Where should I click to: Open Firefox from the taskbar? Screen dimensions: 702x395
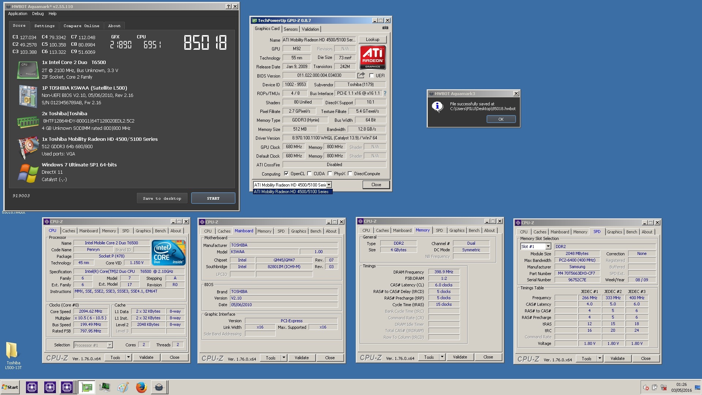tap(141, 387)
